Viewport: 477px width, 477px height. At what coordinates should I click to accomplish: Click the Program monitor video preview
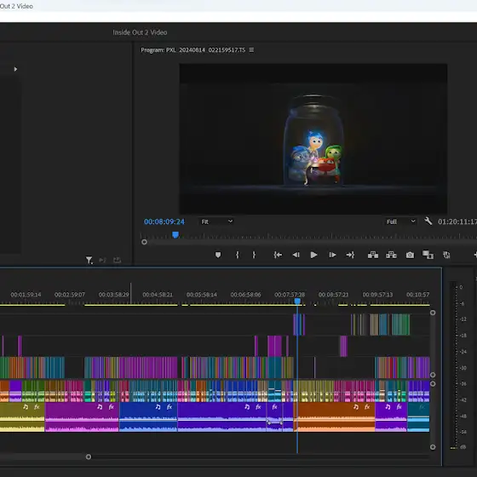coord(313,139)
